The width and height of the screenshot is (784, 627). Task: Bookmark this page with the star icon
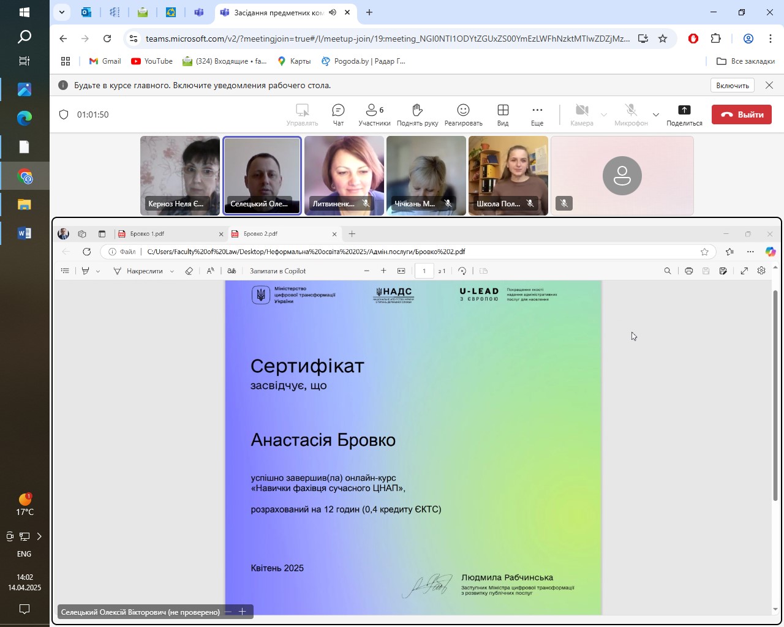pos(662,39)
